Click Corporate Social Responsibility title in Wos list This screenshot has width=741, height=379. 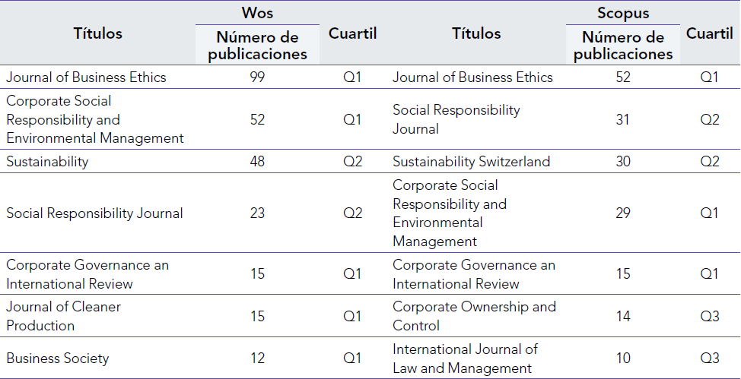pos(95,119)
